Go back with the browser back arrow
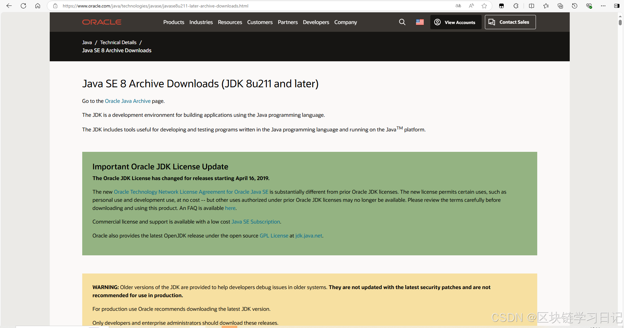The width and height of the screenshot is (624, 328). (9, 6)
